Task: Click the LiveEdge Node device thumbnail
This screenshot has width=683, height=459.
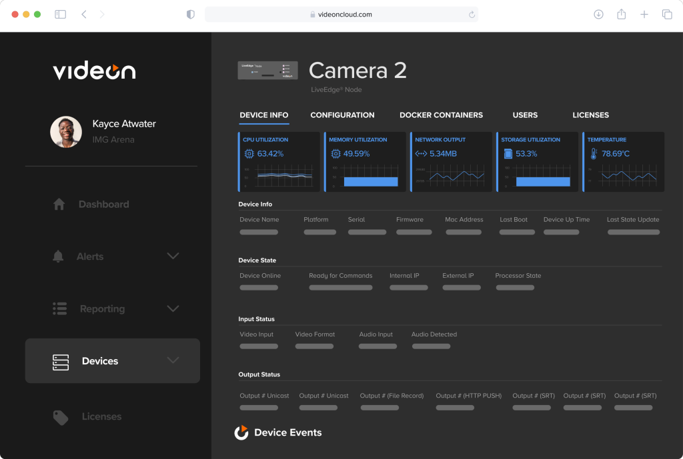Action: pyautogui.click(x=267, y=70)
